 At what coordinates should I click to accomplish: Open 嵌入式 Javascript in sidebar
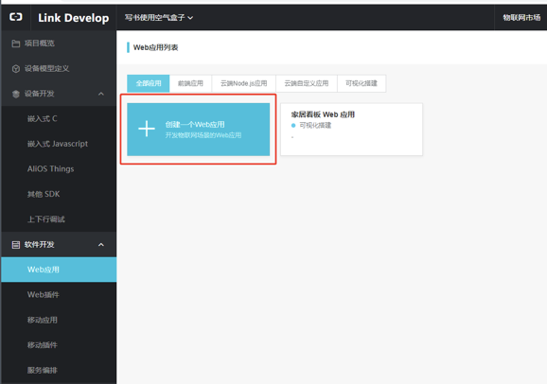point(58,144)
